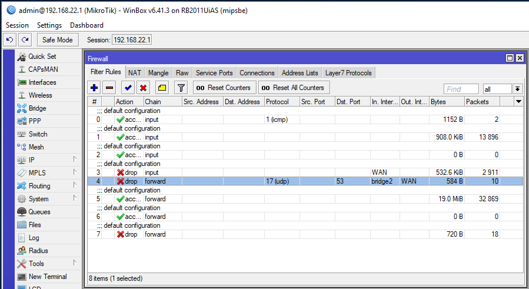Switch to the NAT tab
This screenshot has width=529, height=289.
coord(135,73)
